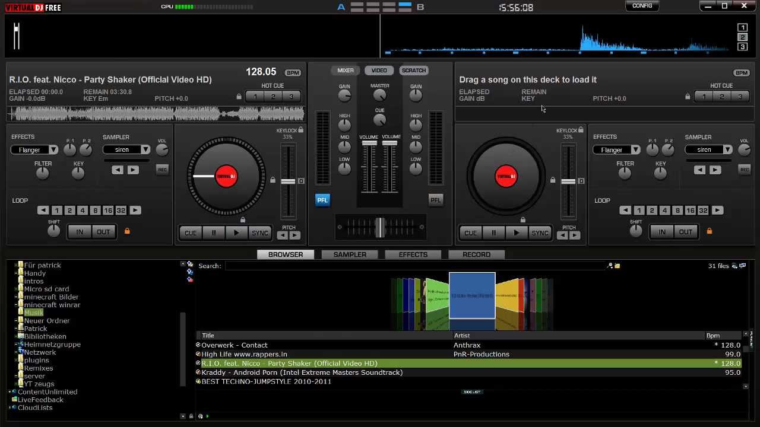Click the Search input field
This screenshot has width=760, height=427.
pyautogui.click(x=415, y=266)
